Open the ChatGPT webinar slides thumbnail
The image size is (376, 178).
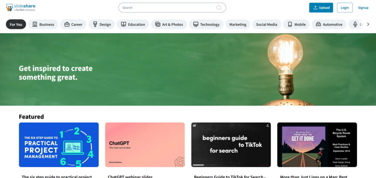[145, 145]
